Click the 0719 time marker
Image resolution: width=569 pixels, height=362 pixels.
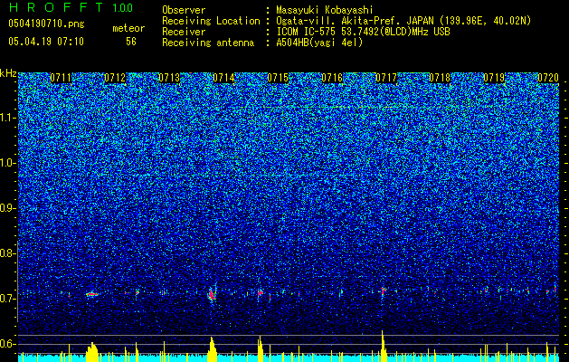pyautogui.click(x=494, y=78)
